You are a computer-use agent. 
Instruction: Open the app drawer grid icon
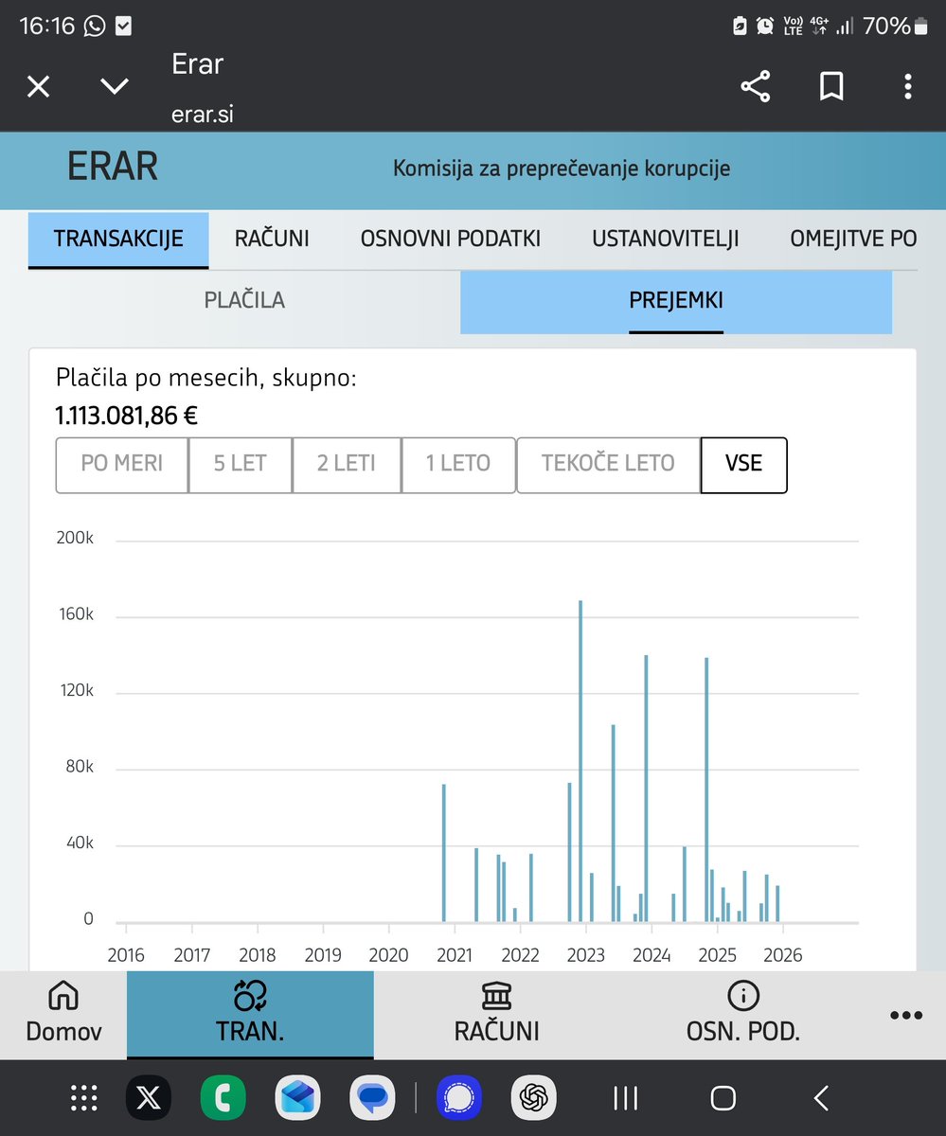(84, 1098)
